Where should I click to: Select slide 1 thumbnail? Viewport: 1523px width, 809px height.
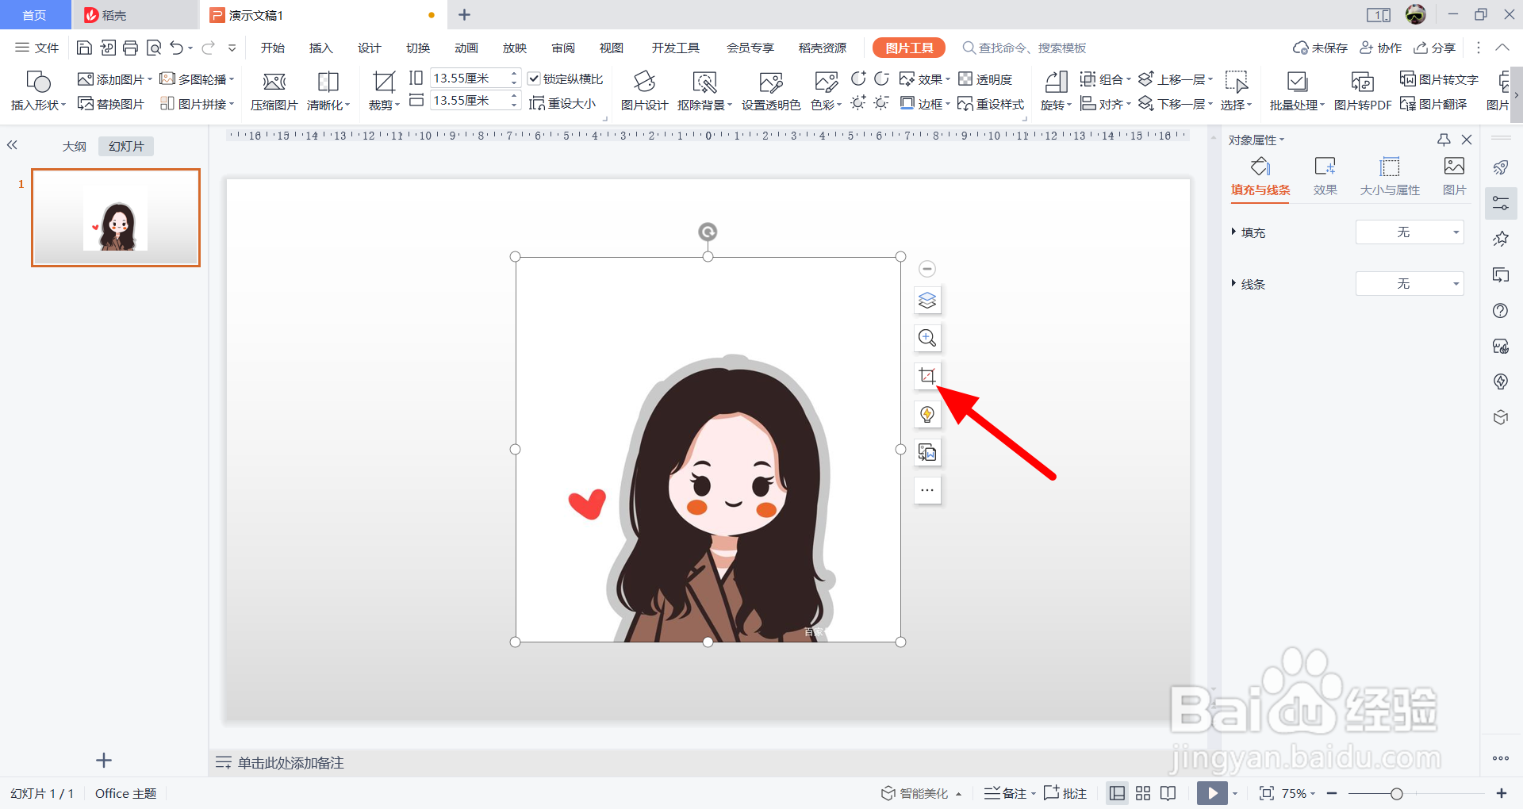116,217
